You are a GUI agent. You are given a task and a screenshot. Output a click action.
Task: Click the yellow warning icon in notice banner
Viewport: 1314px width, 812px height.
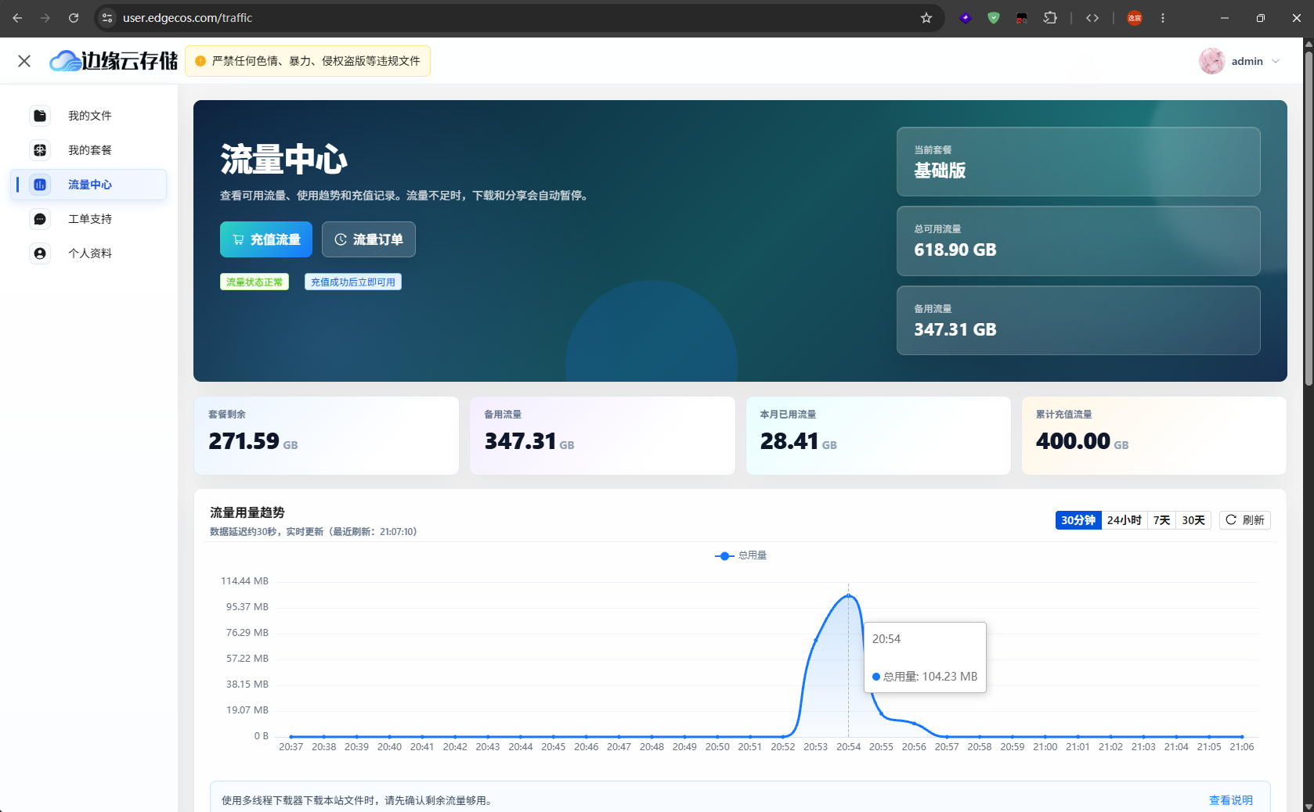tap(200, 61)
